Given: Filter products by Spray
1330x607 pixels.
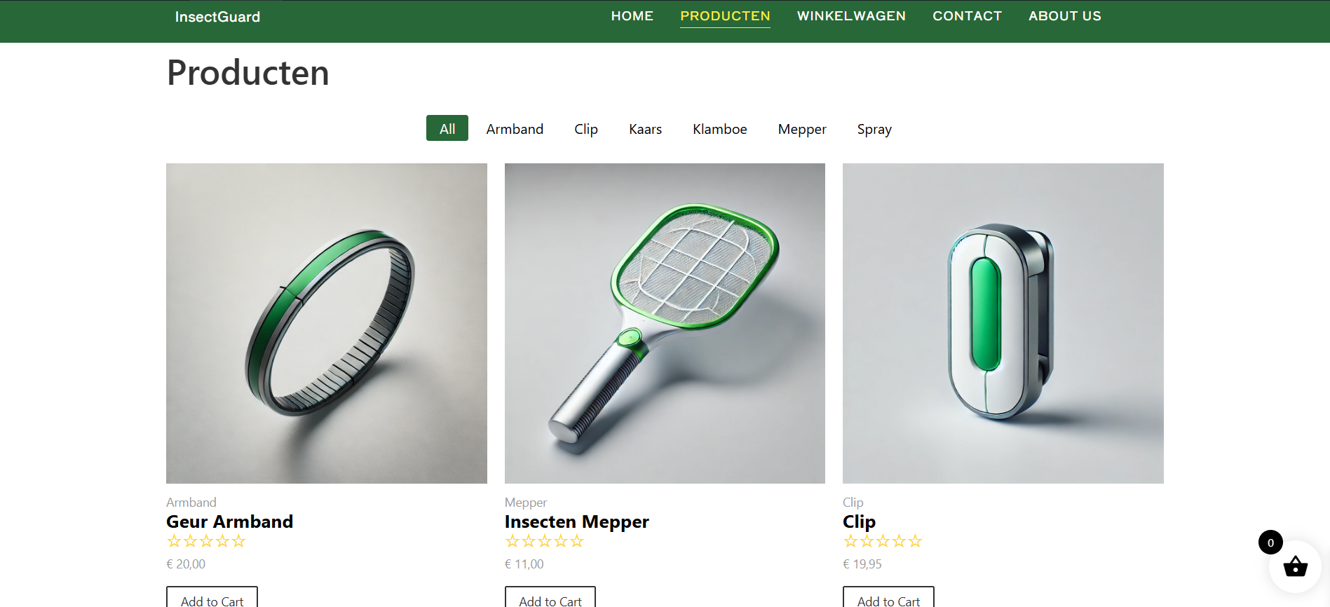Looking at the screenshot, I should [874, 129].
